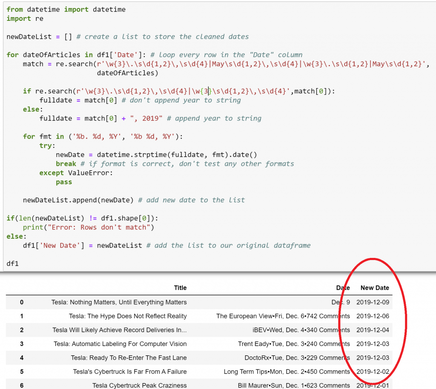The width and height of the screenshot is (436, 389).
Task: Click the 'pass' statement line
Action: [64, 182]
